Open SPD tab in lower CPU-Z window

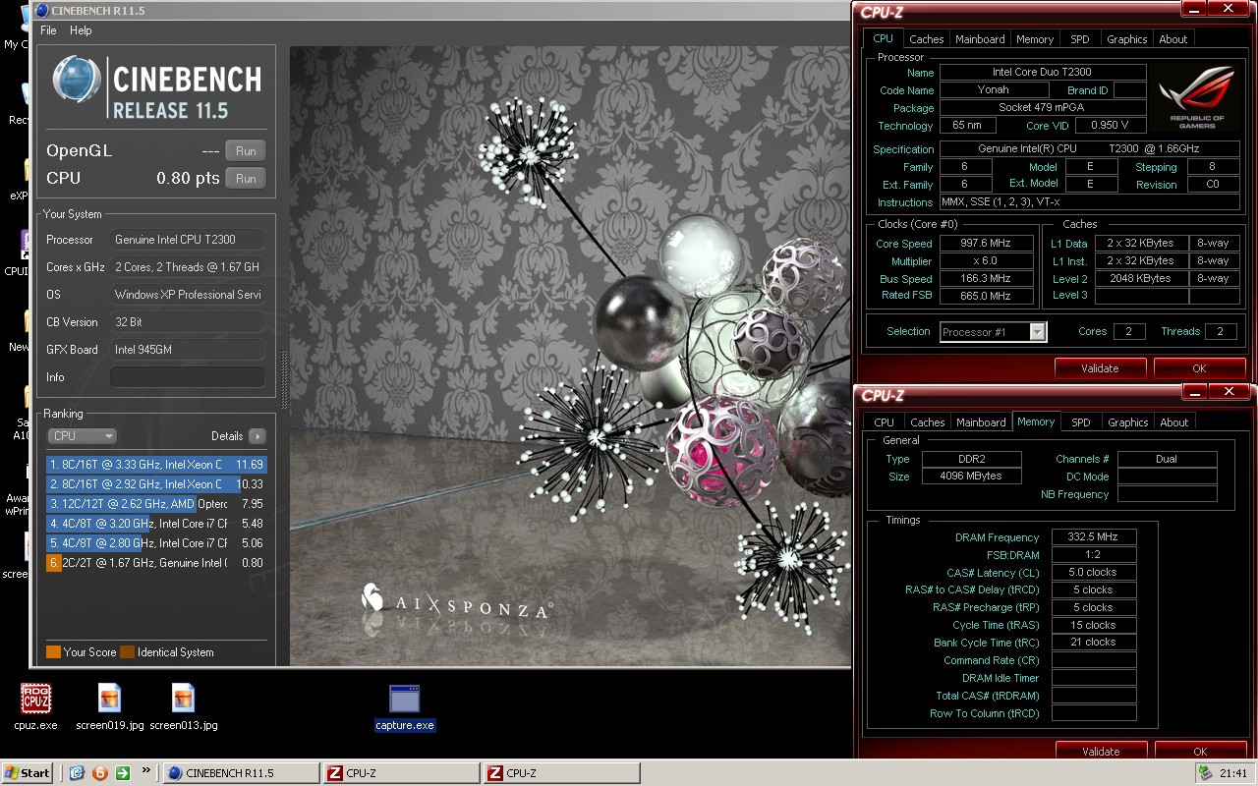1081,422
